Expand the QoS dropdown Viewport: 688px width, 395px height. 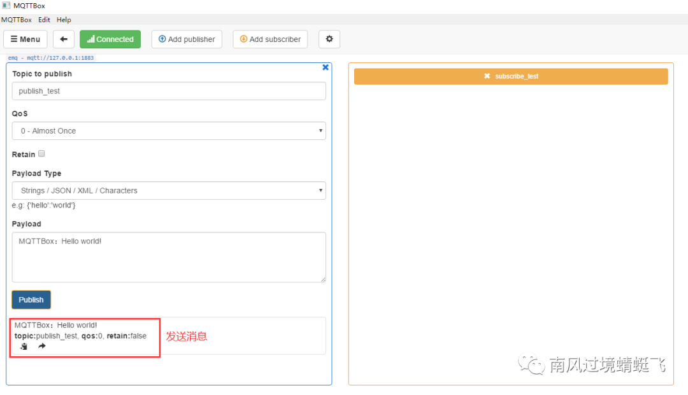(x=169, y=130)
